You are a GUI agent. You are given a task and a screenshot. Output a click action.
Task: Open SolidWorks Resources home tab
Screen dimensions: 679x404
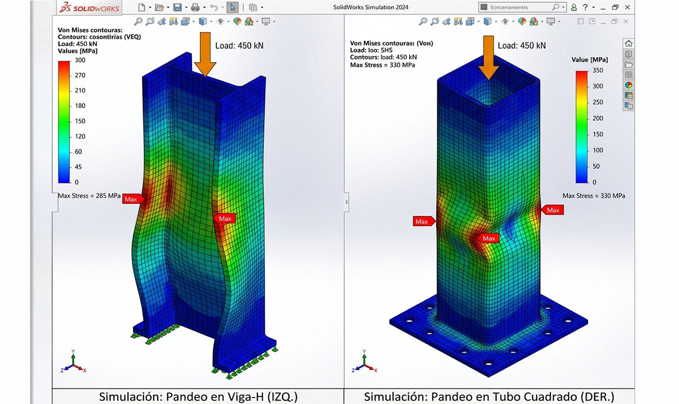pyautogui.click(x=628, y=43)
